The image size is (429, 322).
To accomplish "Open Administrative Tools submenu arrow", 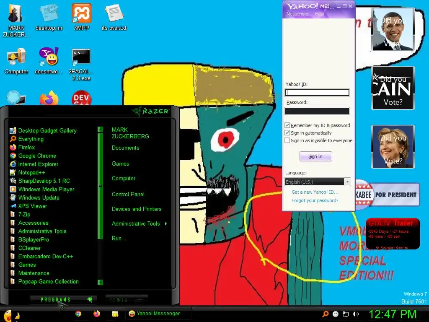I will coord(166,224).
